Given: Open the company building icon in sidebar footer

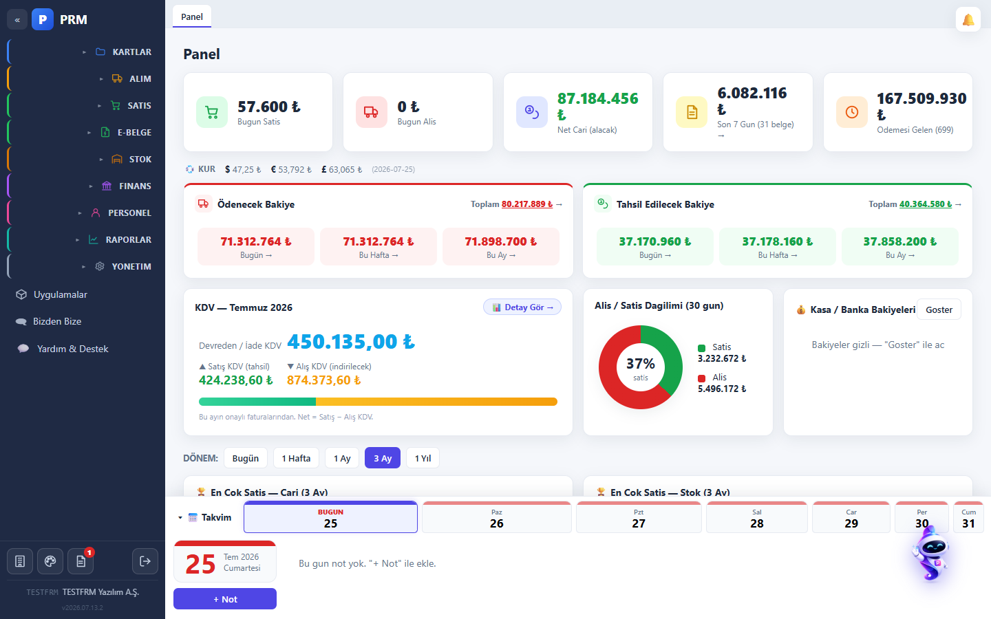Looking at the screenshot, I should tap(20, 561).
